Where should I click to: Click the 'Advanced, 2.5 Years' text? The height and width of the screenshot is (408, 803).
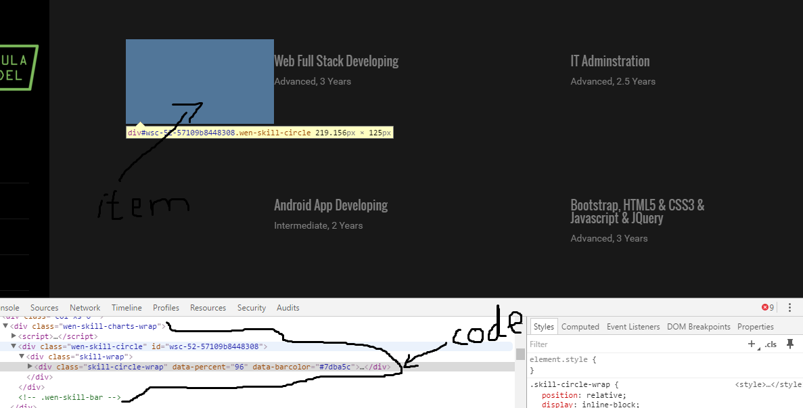(613, 81)
